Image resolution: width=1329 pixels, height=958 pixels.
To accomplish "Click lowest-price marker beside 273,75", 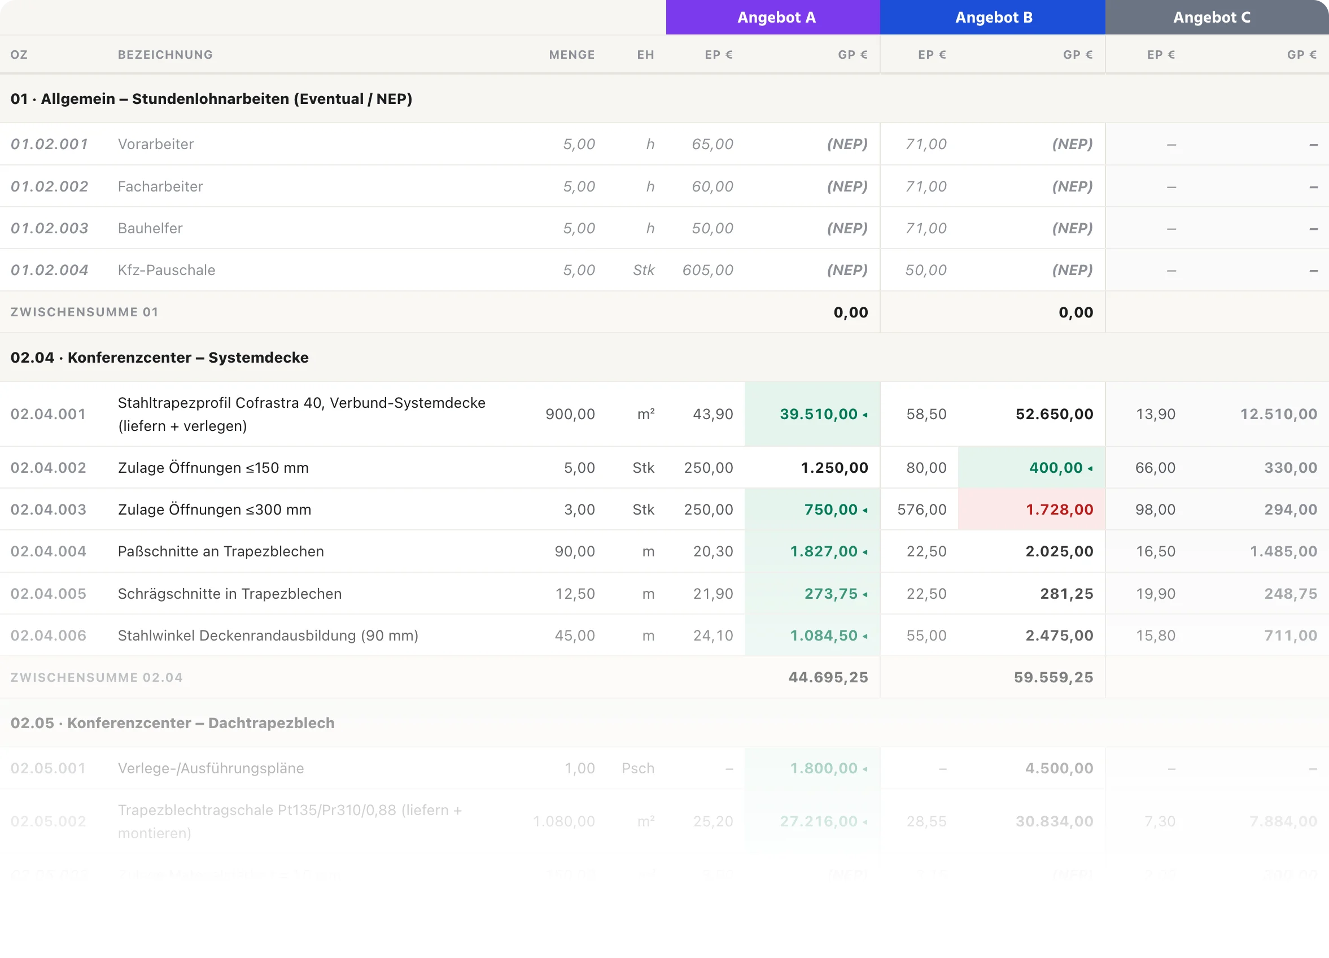I will pyautogui.click(x=865, y=594).
